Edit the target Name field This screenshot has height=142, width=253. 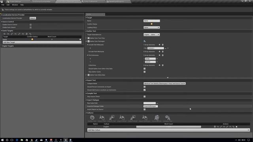click(x=152, y=21)
